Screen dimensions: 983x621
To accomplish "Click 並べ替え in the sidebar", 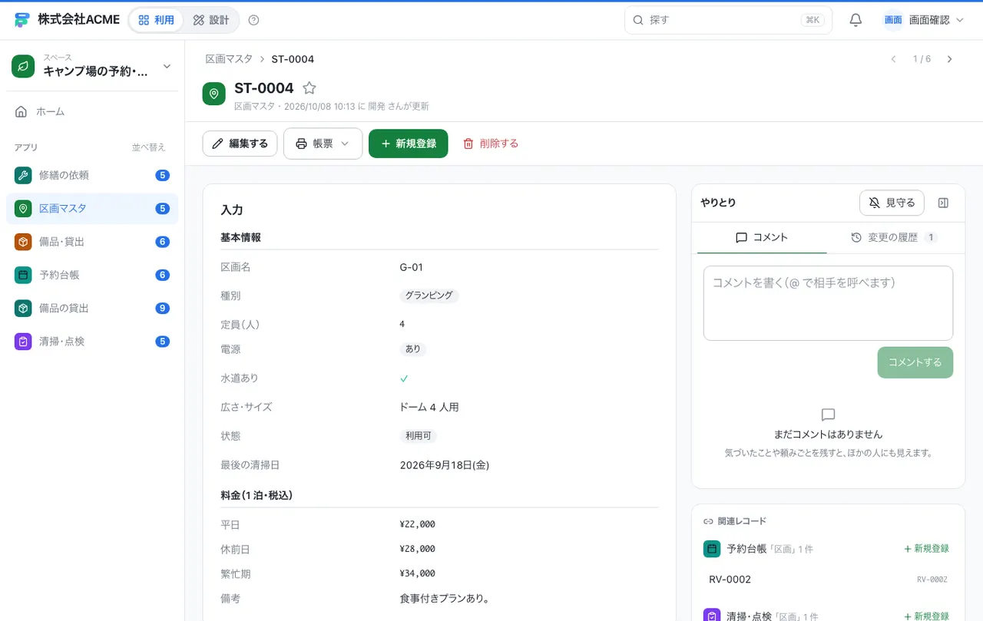I will click(x=148, y=147).
